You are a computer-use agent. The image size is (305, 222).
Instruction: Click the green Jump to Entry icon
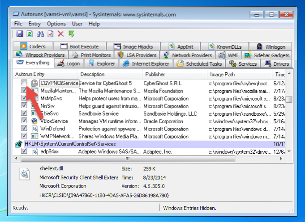pos(71,34)
